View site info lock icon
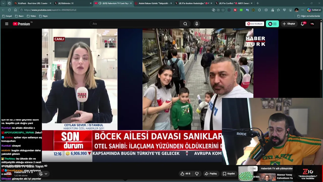The width and height of the screenshot is (323, 182). click(22, 10)
